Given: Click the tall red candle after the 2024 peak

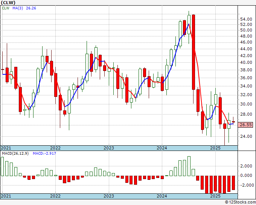Looking at the screenshot, I should [194, 52].
